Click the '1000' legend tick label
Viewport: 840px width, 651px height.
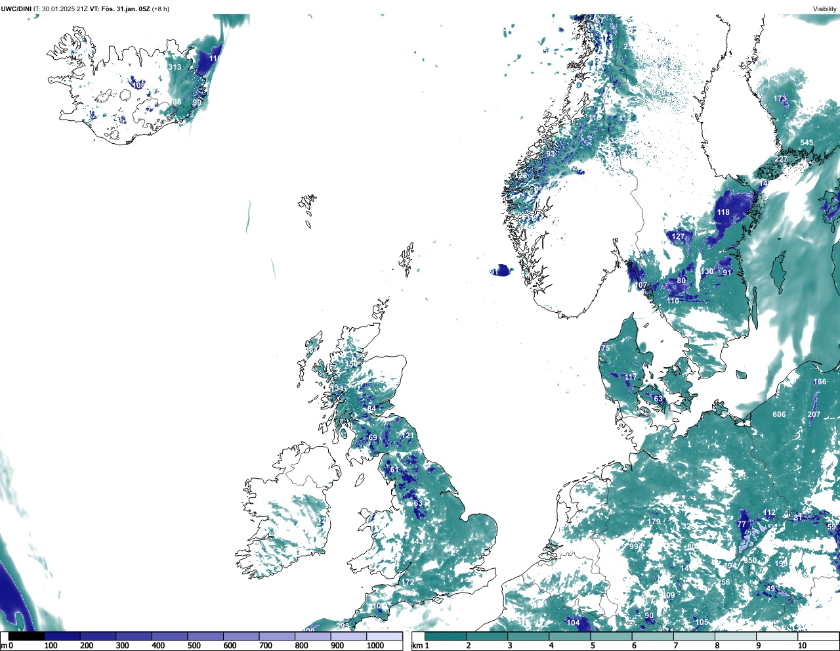pyautogui.click(x=375, y=646)
